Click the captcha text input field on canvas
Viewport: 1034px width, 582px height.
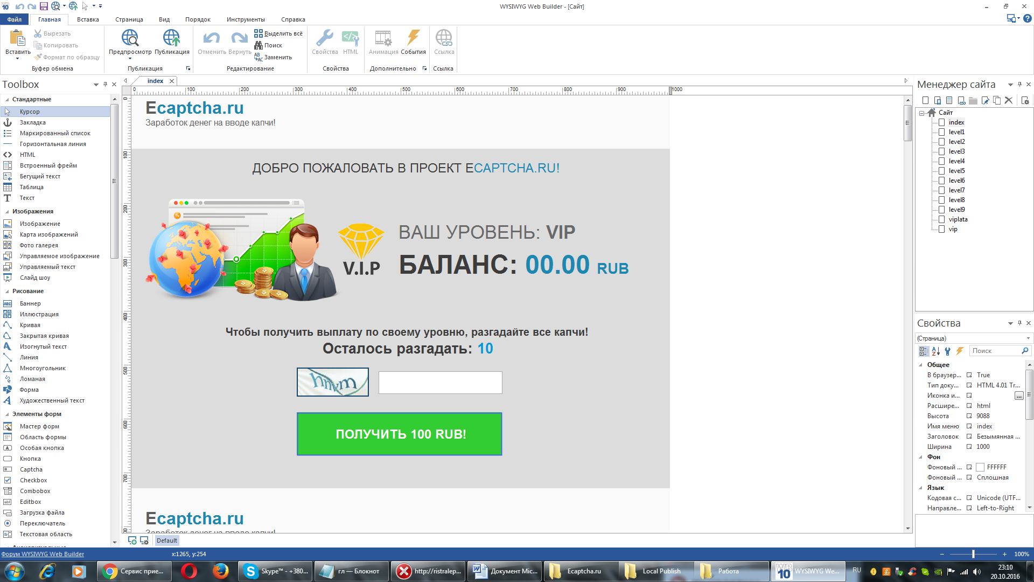440,383
